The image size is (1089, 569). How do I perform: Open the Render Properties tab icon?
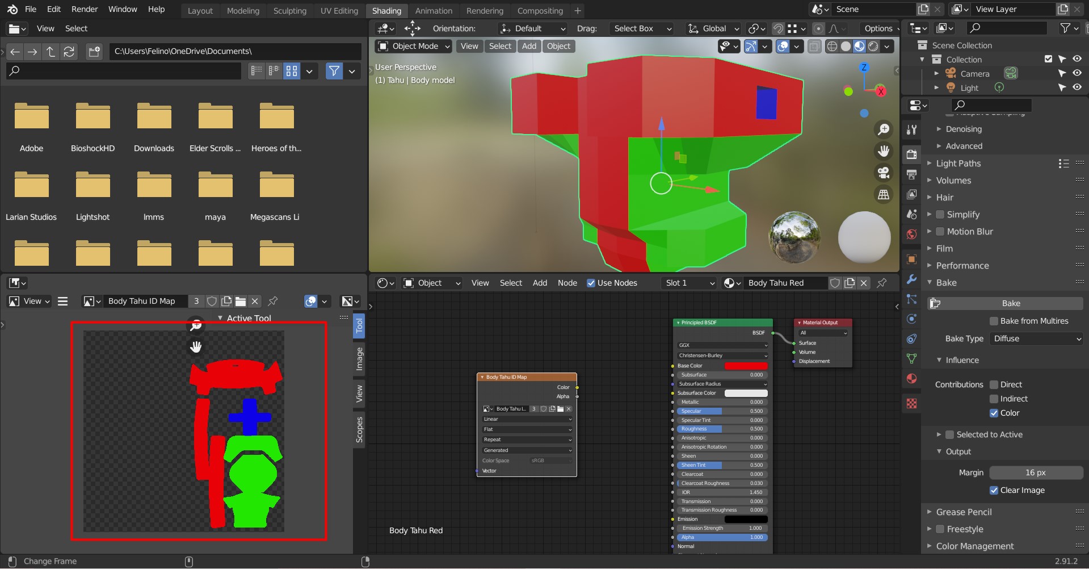point(911,154)
